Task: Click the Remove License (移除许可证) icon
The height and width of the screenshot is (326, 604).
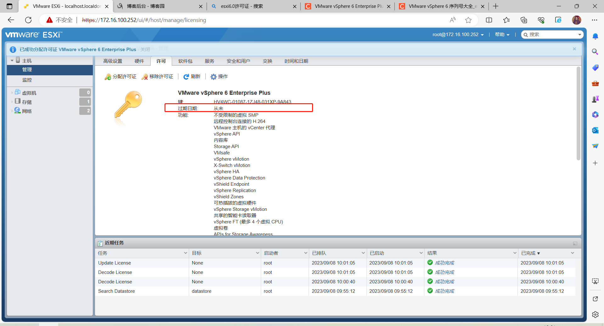Action: pos(145,77)
